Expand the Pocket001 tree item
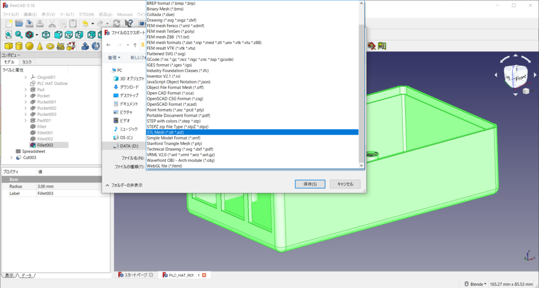 pyautogui.click(x=26, y=102)
